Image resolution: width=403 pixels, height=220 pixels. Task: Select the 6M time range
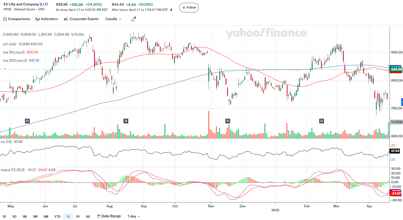click(46, 216)
